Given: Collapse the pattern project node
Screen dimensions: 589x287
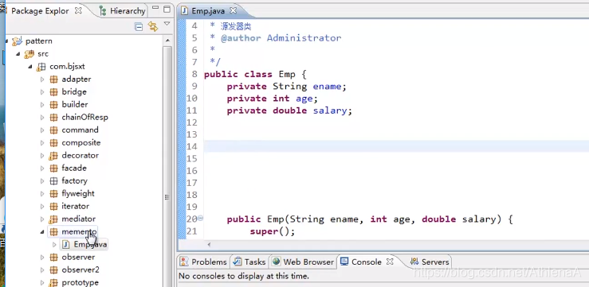Looking at the screenshot, I should coord(6,41).
